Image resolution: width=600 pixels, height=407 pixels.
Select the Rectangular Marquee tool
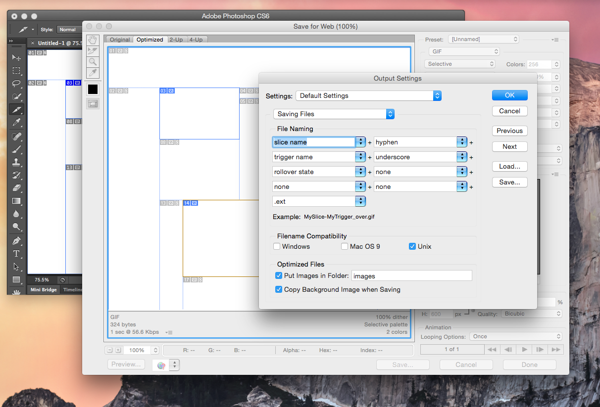[16, 71]
